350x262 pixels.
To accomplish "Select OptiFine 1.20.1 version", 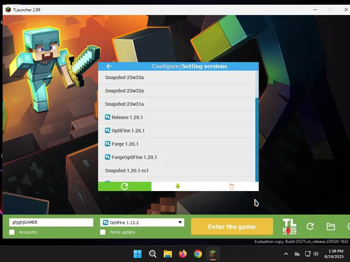I will pos(177,131).
